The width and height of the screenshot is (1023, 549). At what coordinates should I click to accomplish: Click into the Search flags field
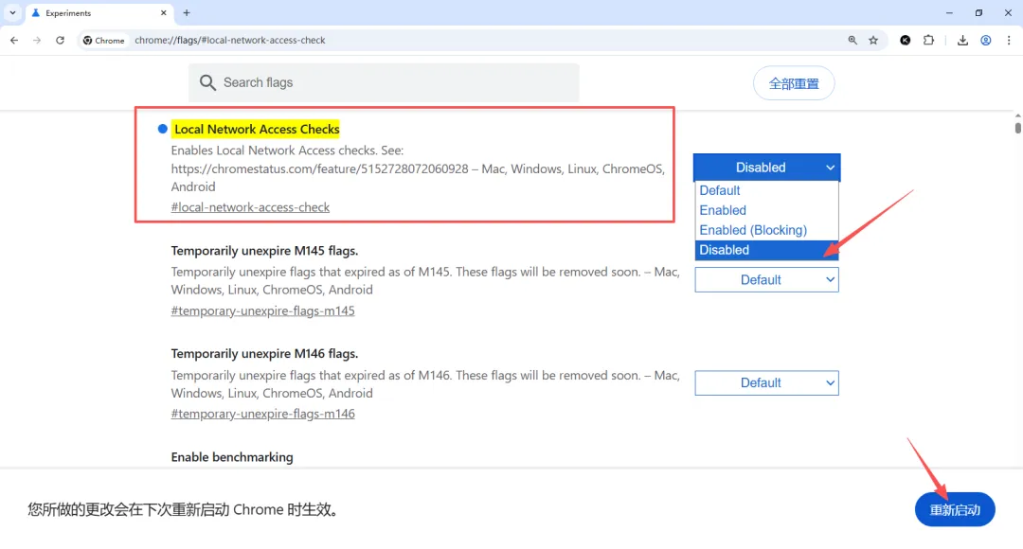click(x=388, y=83)
